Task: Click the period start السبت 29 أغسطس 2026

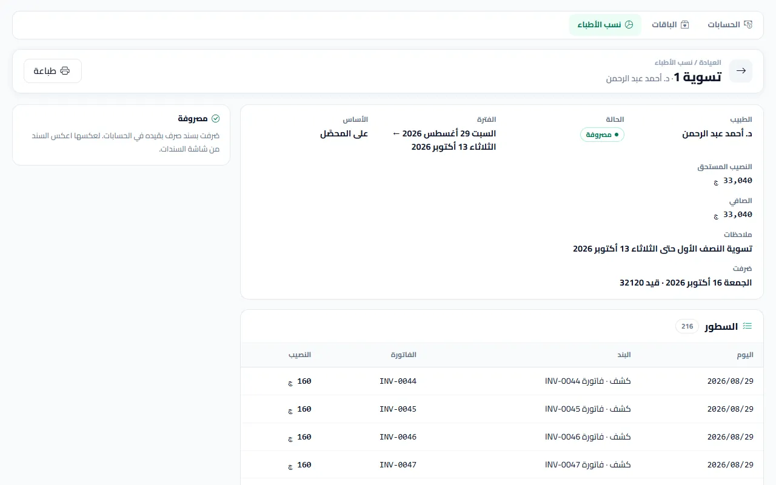Action: tap(449, 133)
